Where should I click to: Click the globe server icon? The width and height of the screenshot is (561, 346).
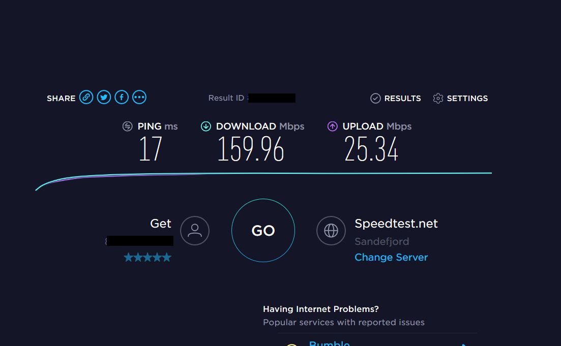click(x=331, y=231)
